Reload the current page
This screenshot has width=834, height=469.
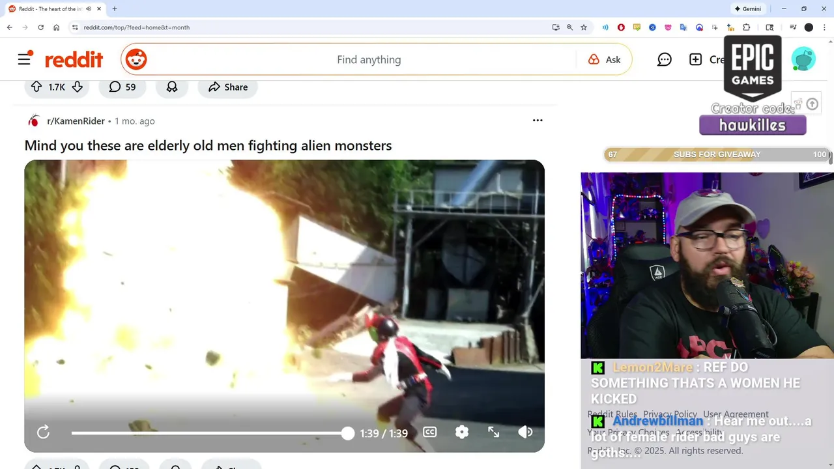click(40, 27)
